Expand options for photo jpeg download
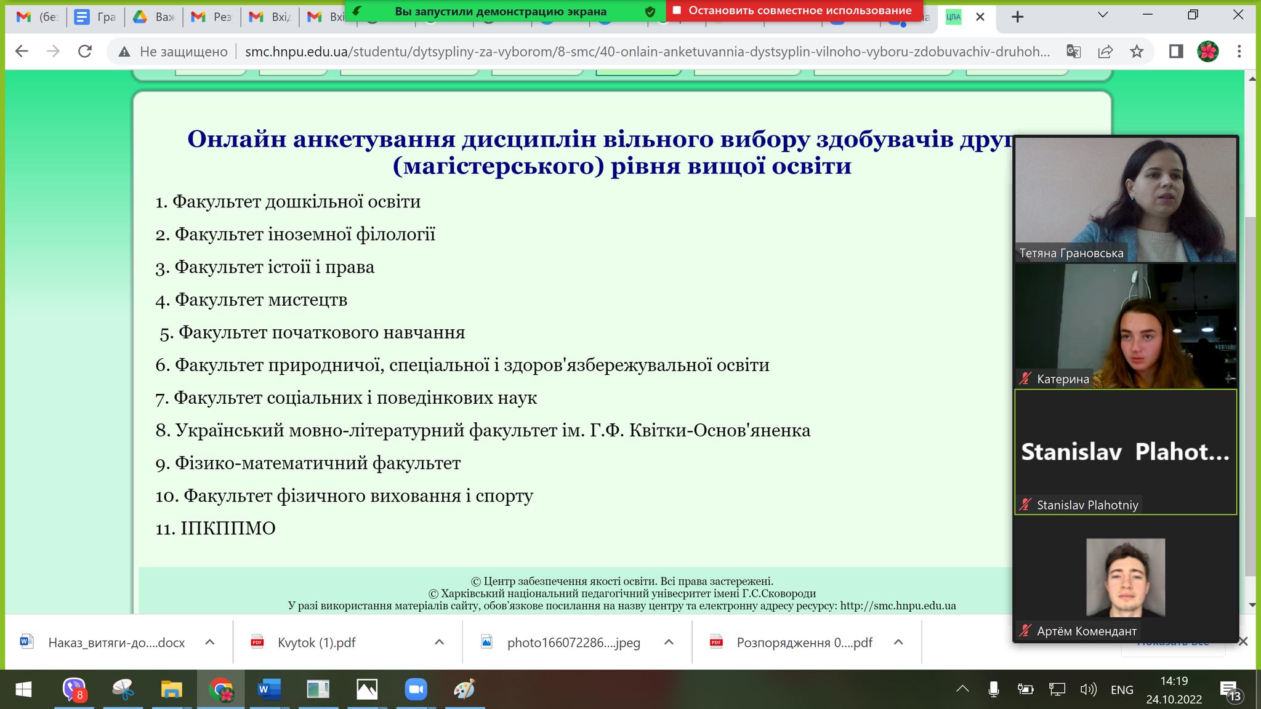Viewport: 1261px width, 709px height. coord(669,642)
